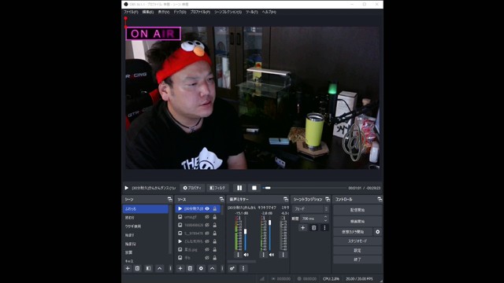Add a new source with plus icon
The height and width of the screenshot is (283, 504).
[x=180, y=268]
